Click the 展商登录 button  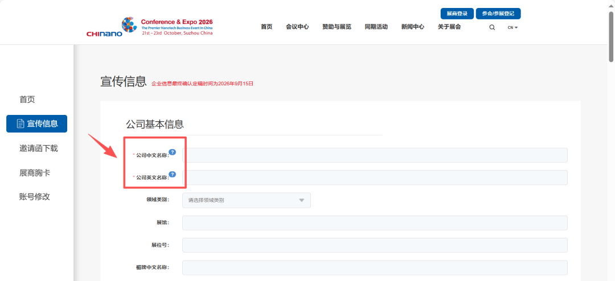pyautogui.click(x=457, y=14)
